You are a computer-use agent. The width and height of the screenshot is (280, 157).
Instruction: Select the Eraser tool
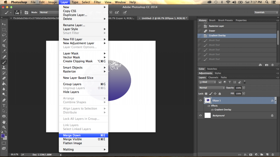tap(4, 78)
